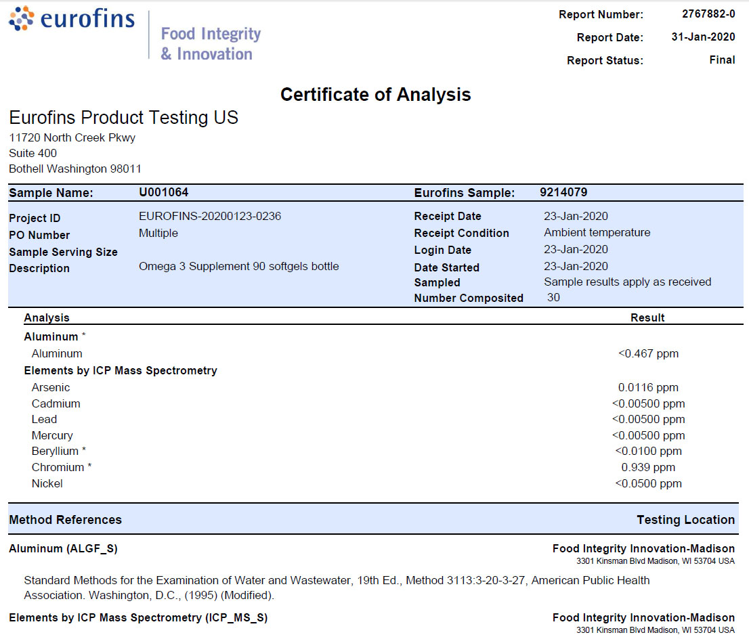Select the colorful dots emblem beside Eurofins
This screenshot has height=639, width=749.
[20, 20]
